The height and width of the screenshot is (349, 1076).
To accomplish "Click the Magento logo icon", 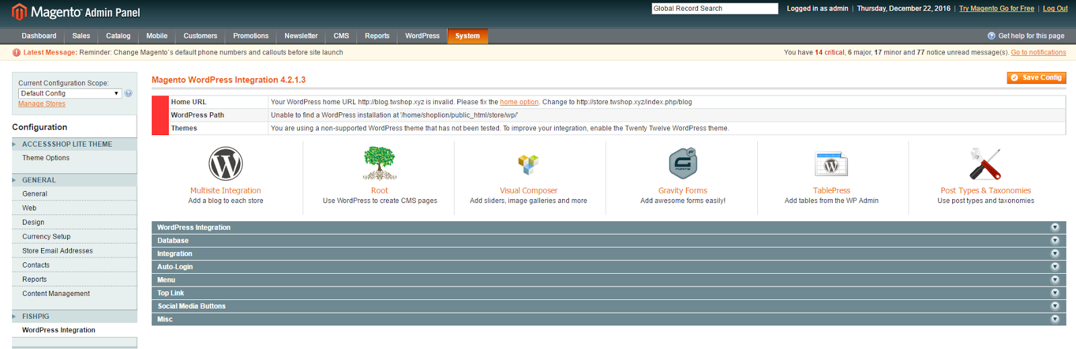I will click(x=20, y=11).
